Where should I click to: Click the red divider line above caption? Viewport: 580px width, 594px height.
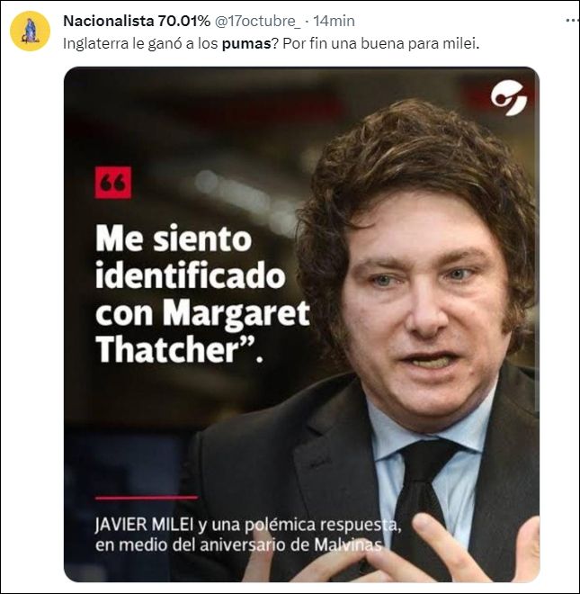tap(147, 498)
